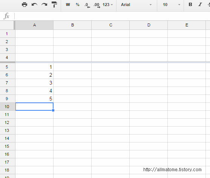Decrease decimal places
The width and height of the screenshot is (210, 178).
tap(87, 5)
